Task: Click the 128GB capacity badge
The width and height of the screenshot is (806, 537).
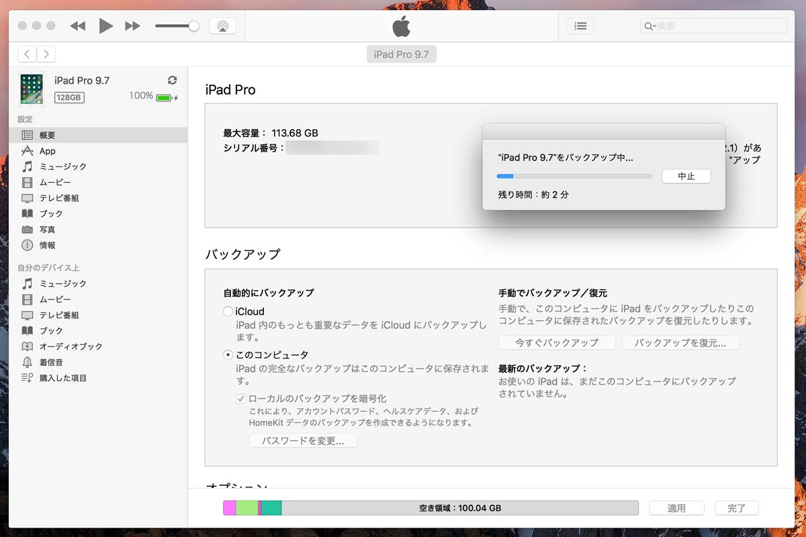Action: pyautogui.click(x=69, y=97)
